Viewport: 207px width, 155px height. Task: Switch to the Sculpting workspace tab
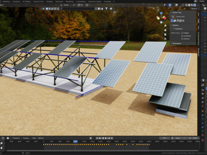16,2
